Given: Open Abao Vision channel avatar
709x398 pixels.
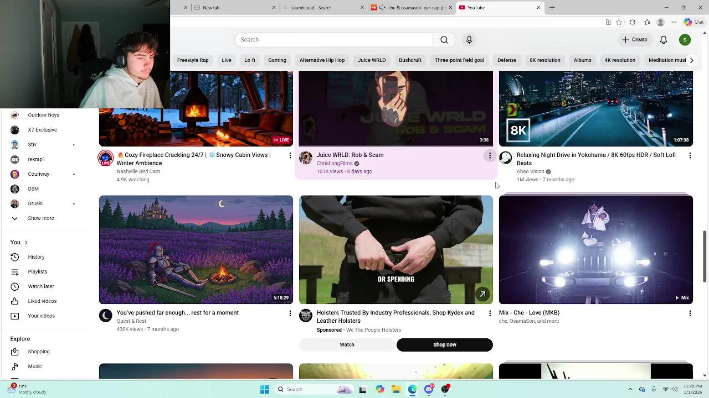Looking at the screenshot, I should [506, 158].
